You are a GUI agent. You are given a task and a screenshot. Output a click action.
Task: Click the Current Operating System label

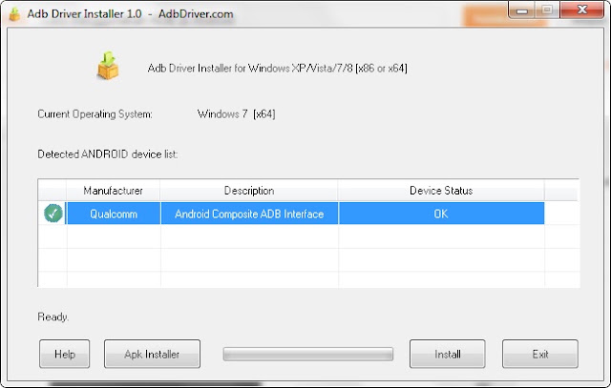(95, 114)
